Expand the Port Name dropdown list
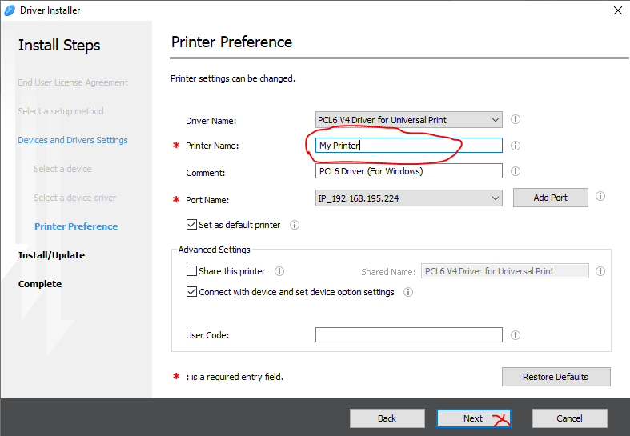 [x=496, y=198]
